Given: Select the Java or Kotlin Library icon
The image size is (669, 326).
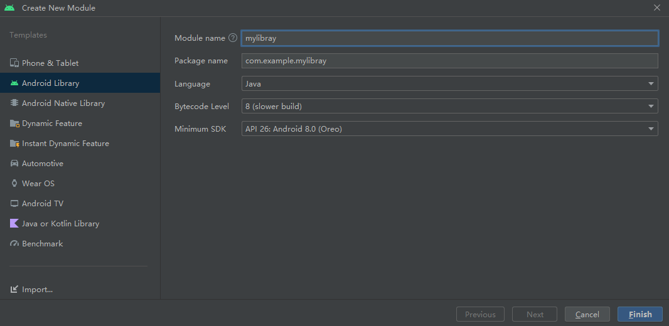Looking at the screenshot, I should tap(14, 223).
